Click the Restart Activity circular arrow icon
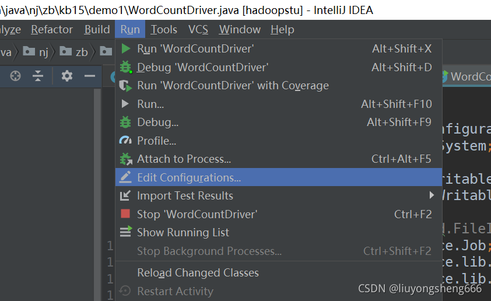This screenshot has height=301, width=491. 125,291
